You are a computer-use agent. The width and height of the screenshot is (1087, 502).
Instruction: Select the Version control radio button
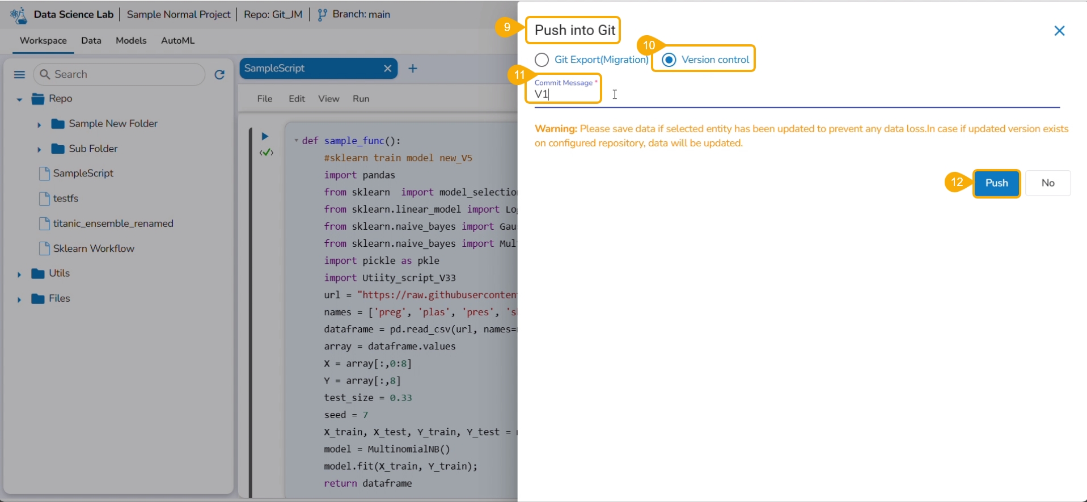point(669,60)
